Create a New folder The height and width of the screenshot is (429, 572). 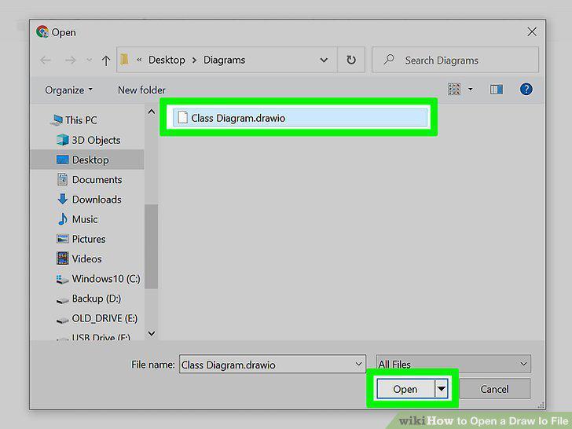(141, 90)
